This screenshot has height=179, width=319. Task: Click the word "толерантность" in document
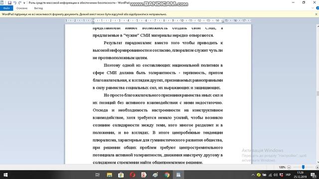tap(162, 73)
